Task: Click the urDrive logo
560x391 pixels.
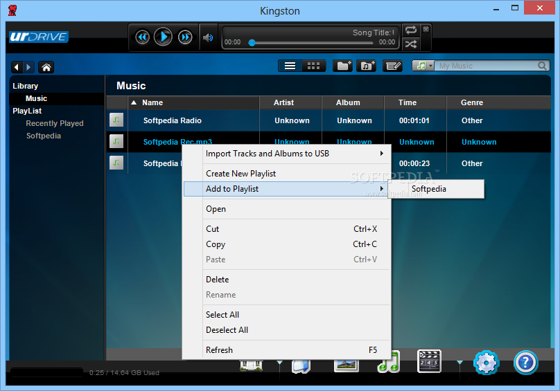Action: (x=39, y=37)
